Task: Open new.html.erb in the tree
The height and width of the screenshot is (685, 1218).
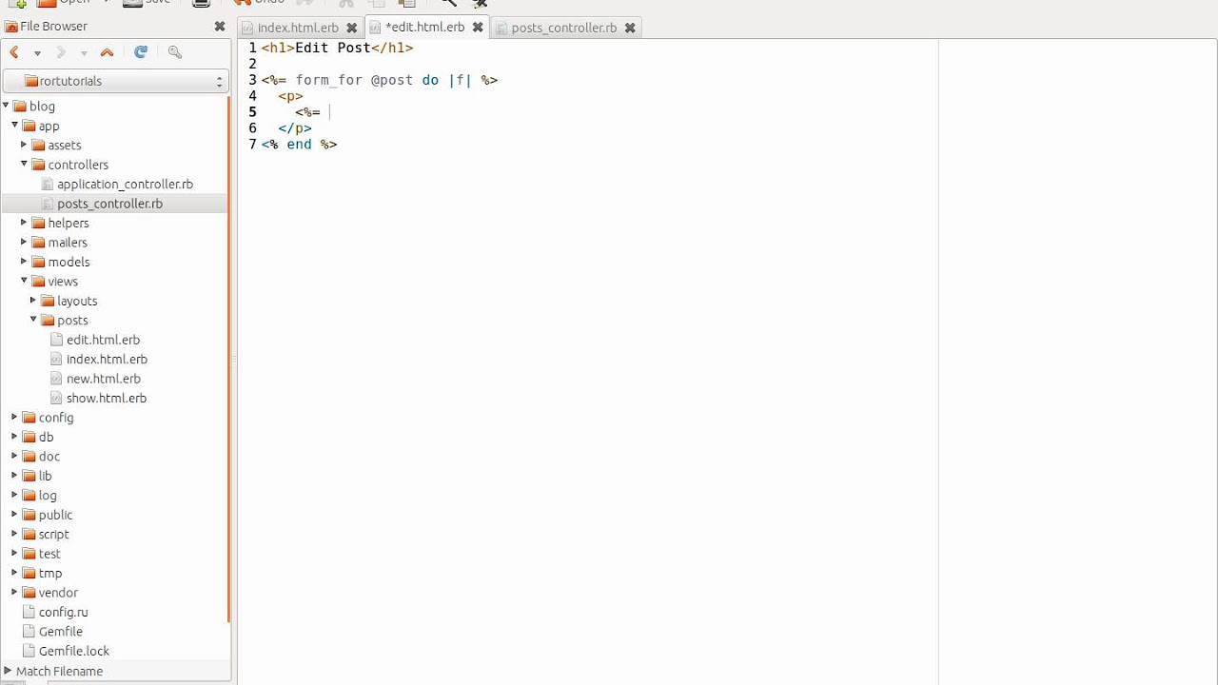Action: pyautogui.click(x=104, y=379)
